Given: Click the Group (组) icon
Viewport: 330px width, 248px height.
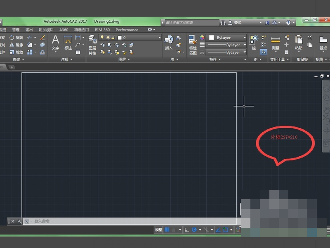Looking at the screenshot, I should coord(254,42).
